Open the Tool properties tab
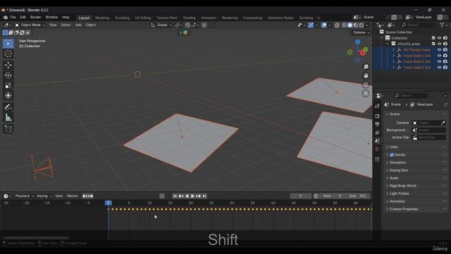This screenshot has width=451, height=254. point(377,106)
